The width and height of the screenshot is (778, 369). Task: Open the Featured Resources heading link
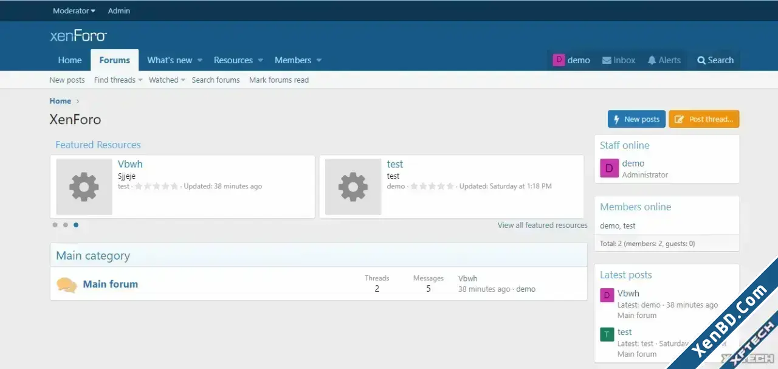tap(98, 145)
